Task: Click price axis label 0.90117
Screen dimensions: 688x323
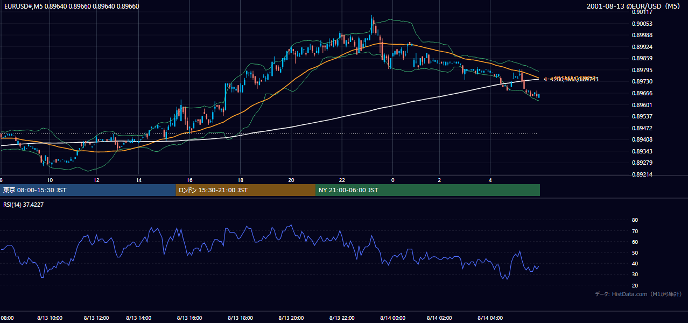Action: (642, 12)
